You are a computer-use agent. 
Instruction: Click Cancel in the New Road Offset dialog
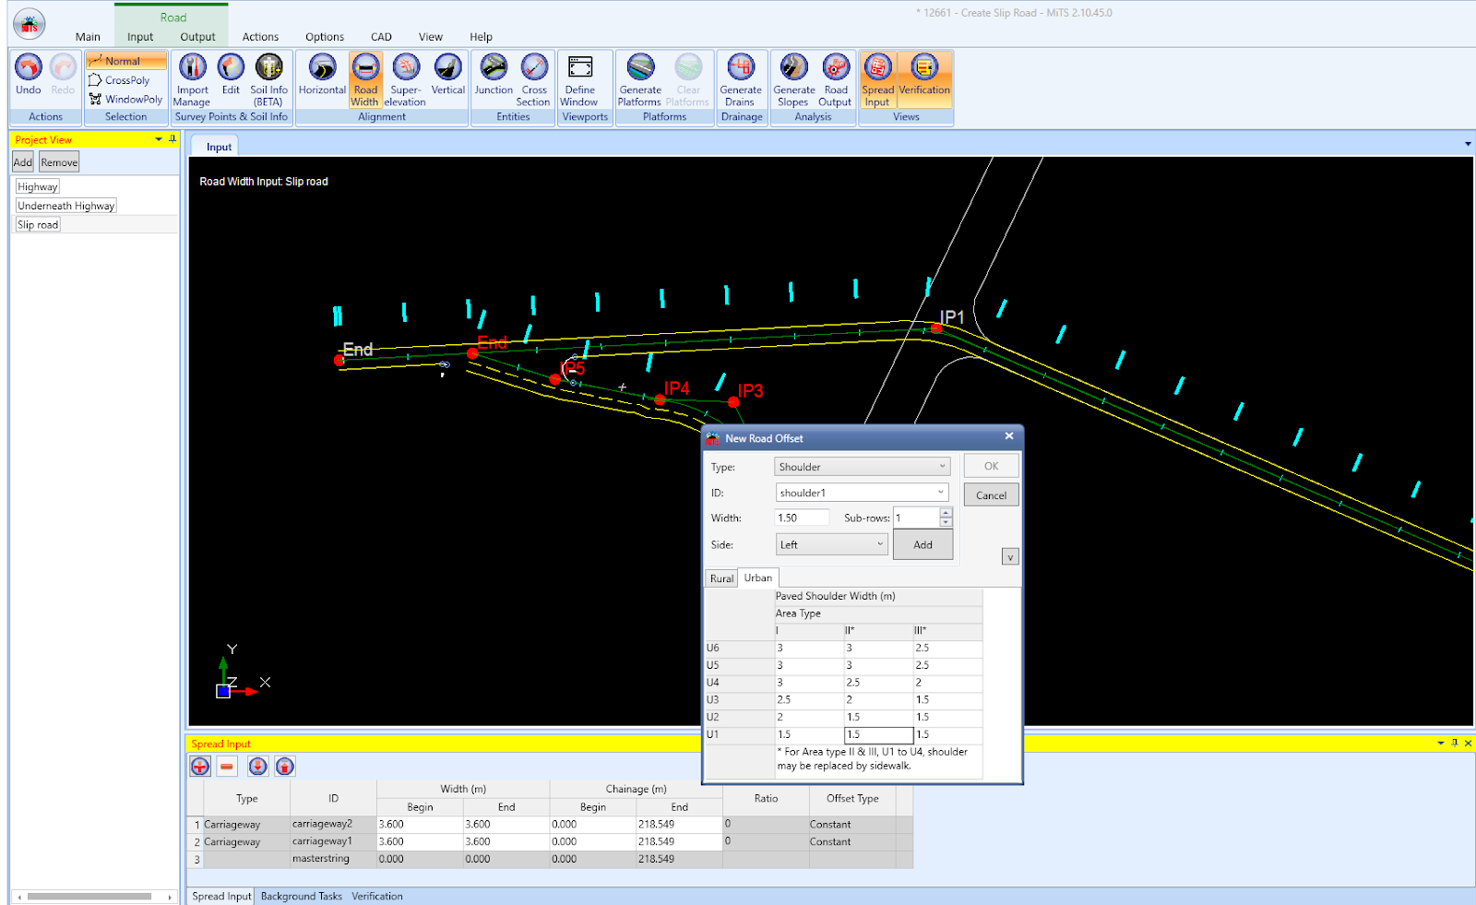point(991,495)
